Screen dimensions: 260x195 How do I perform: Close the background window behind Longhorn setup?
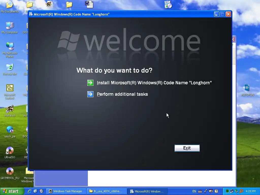(234, 39)
